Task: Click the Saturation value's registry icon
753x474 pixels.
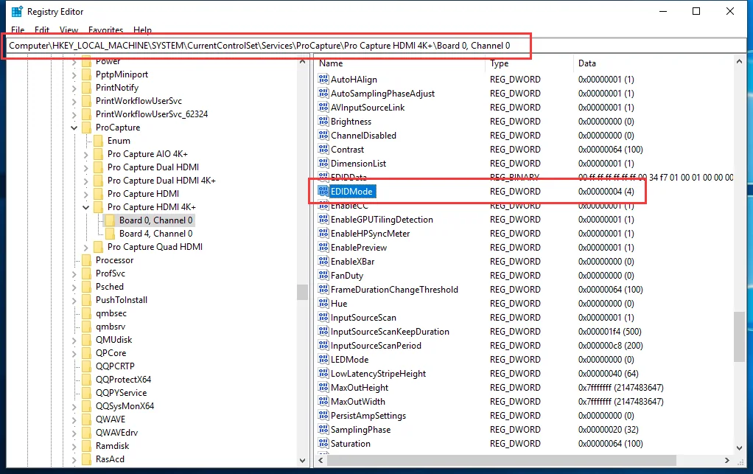Action: [323, 443]
